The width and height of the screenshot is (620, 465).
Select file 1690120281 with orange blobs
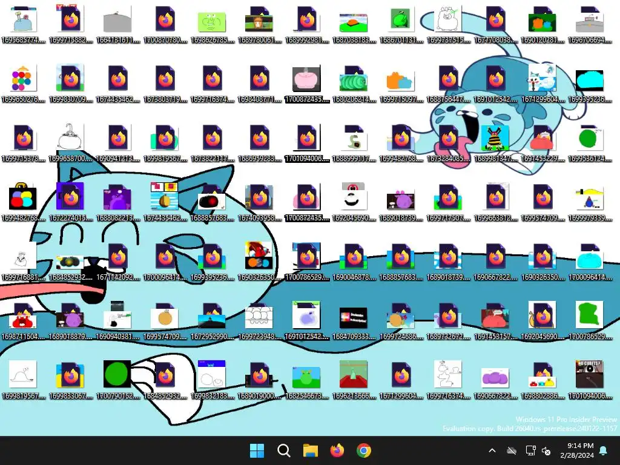point(542,24)
